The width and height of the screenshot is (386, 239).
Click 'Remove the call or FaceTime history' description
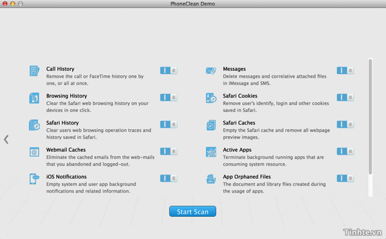[x=95, y=80]
